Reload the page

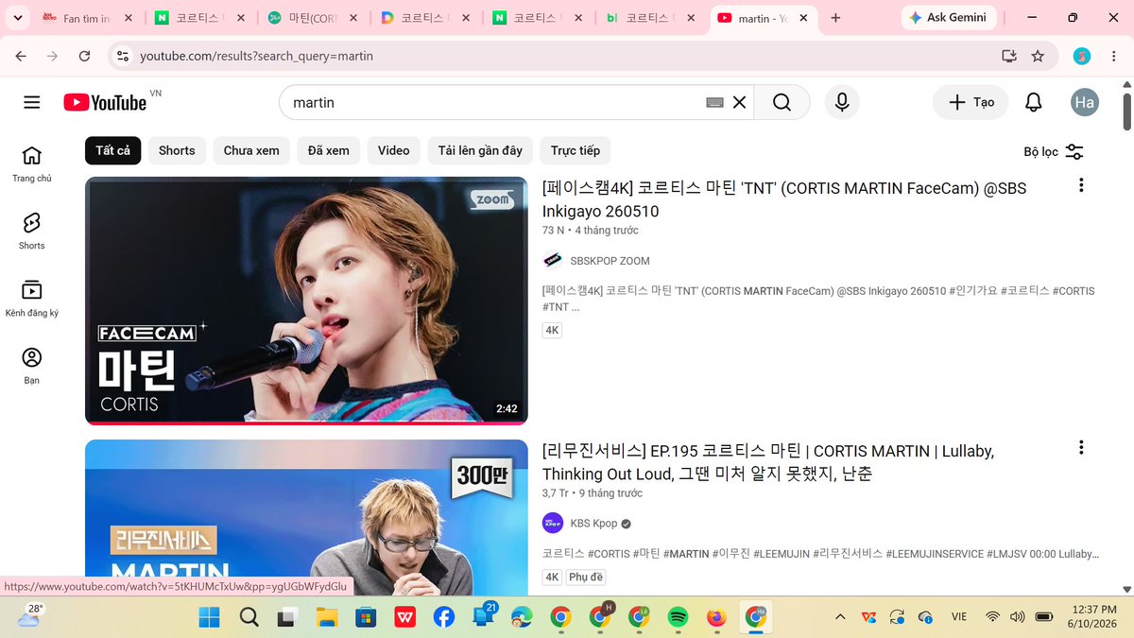pyautogui.click(x=84, y=56)
